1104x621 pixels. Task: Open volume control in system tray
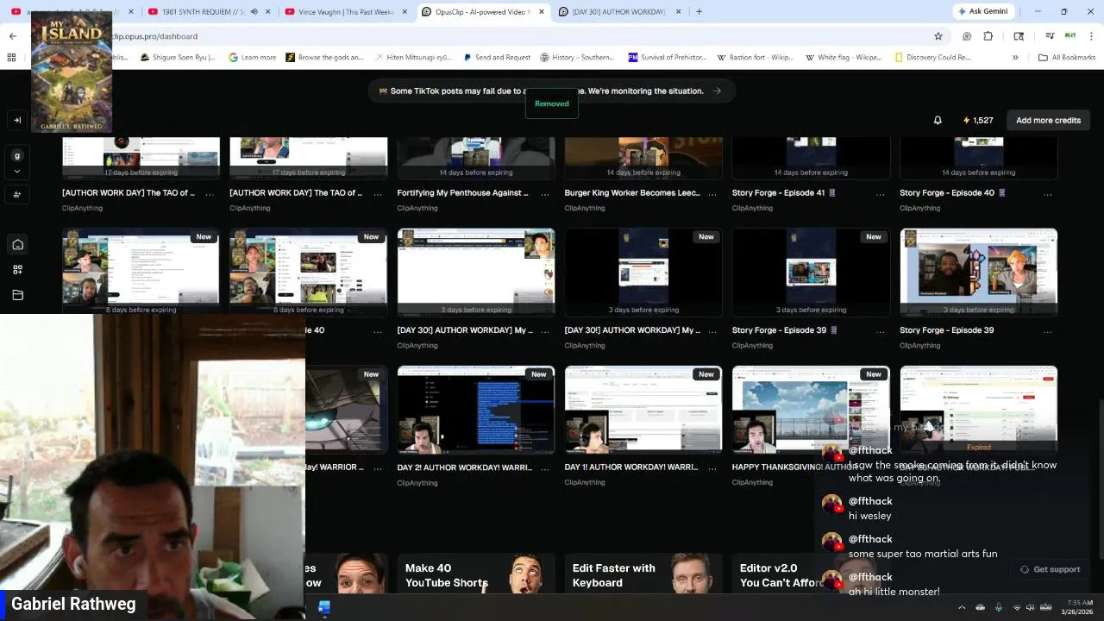point(1030,607)
